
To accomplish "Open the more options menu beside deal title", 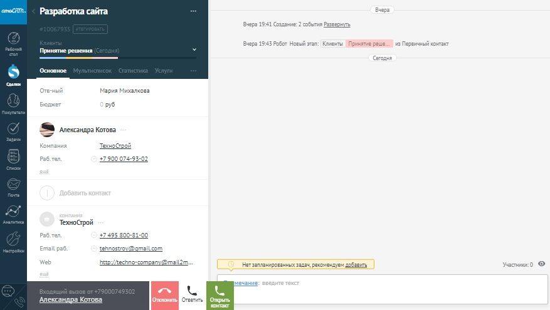I will coord(193,11).
